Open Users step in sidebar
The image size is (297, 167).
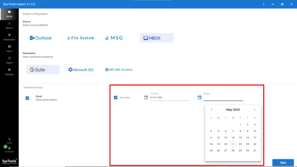(x=9, y=49)
